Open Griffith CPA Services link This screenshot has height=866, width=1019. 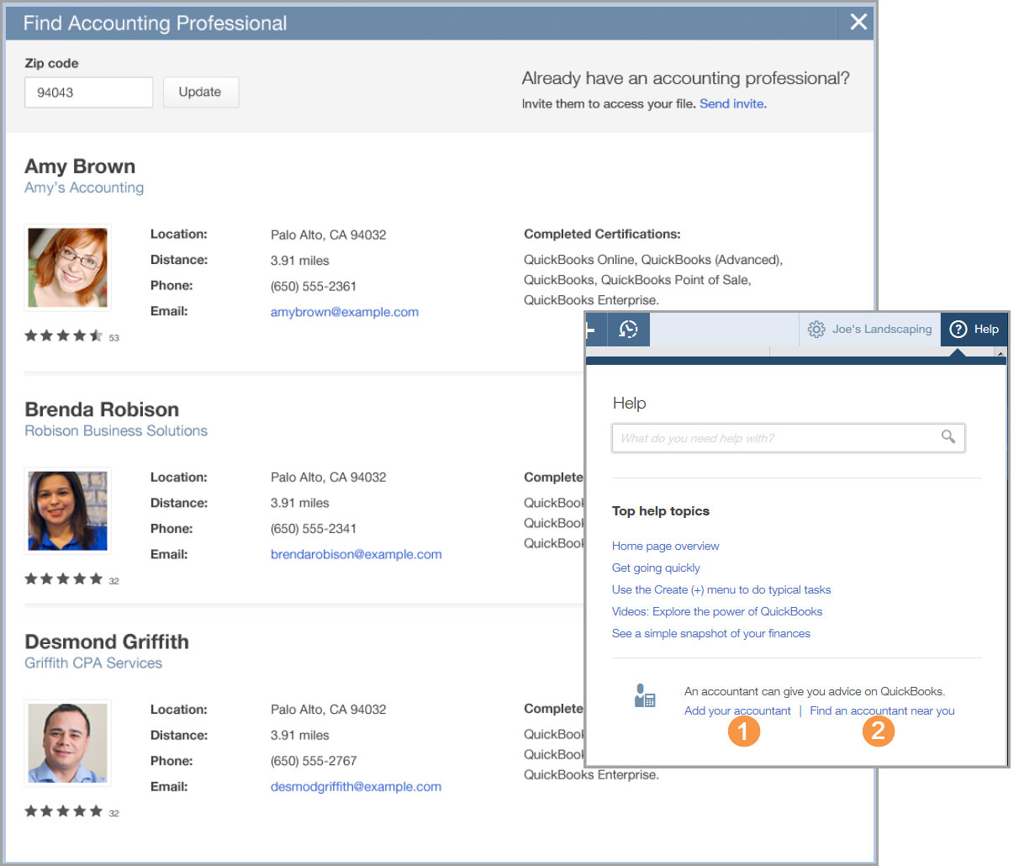93,663
